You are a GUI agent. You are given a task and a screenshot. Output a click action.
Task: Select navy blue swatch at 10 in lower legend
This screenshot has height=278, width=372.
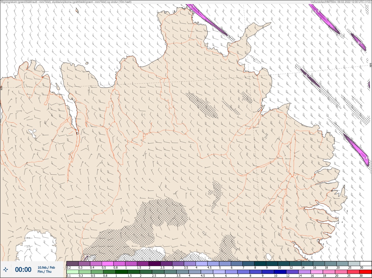[280, 272]
